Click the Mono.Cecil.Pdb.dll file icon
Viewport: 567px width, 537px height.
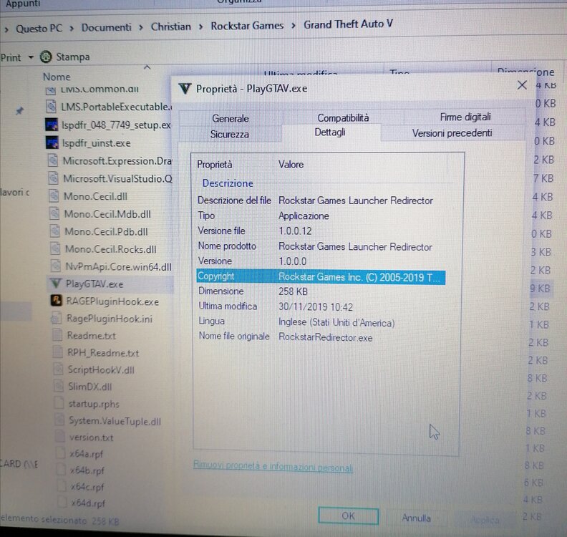[54, 231]
